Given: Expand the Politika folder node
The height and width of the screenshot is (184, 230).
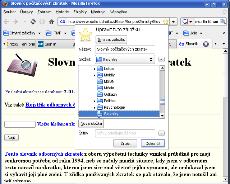Looking at the screenshot, I should click(95, 101).
